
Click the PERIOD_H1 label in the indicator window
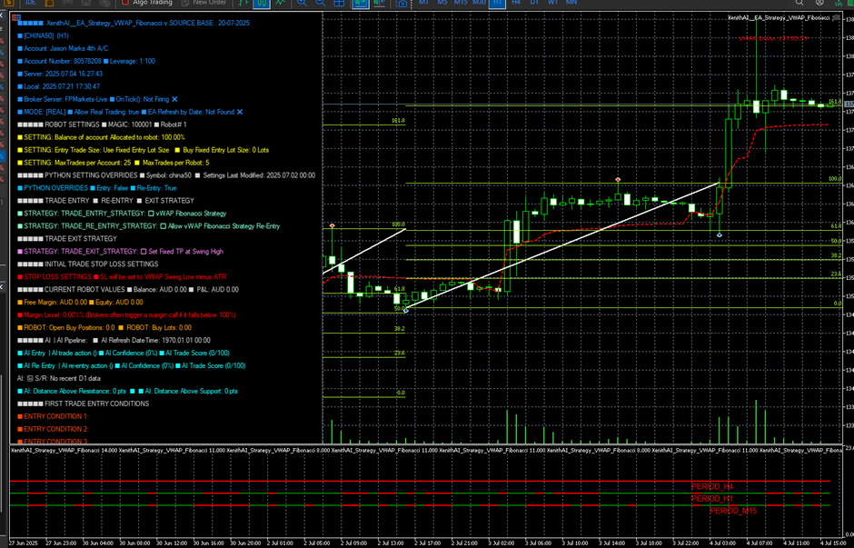click(x=712, y=498)
